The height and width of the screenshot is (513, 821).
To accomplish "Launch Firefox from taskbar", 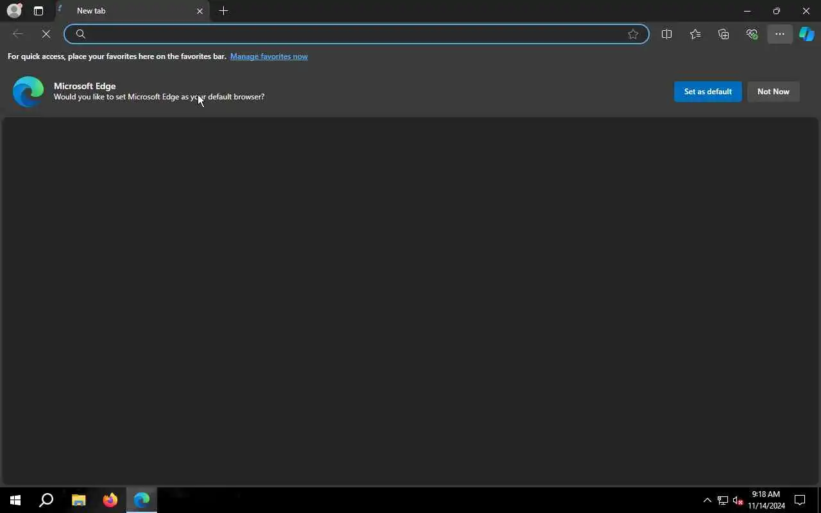I will 110,500.
